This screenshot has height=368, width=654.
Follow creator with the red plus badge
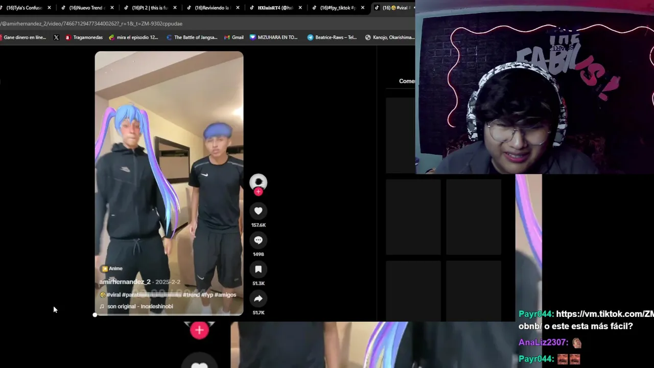click(x=258, y=192)
